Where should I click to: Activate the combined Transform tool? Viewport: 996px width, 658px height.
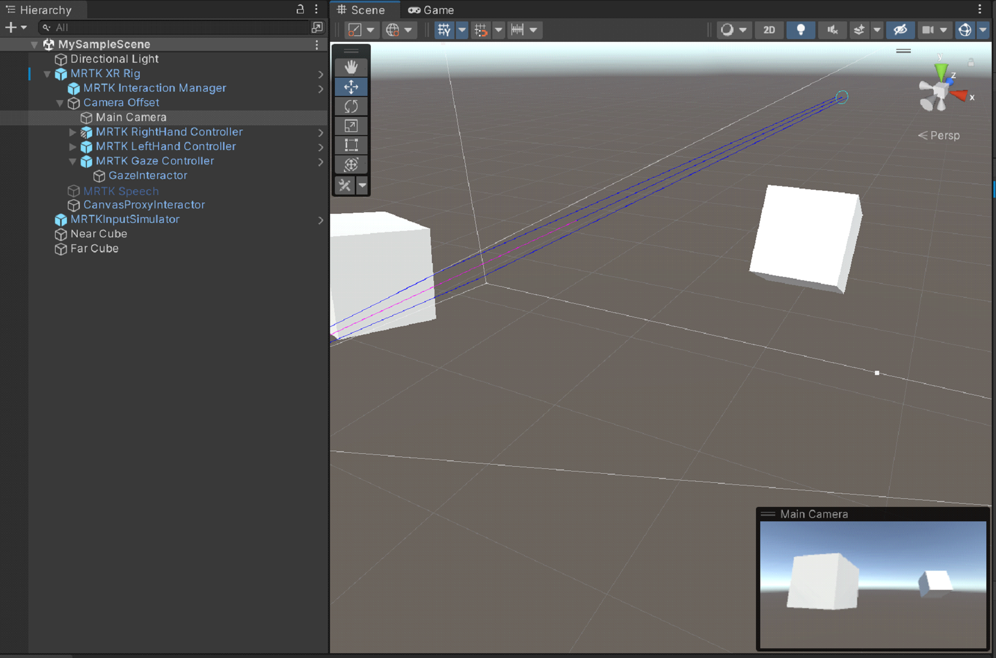[x=351, y=165]
